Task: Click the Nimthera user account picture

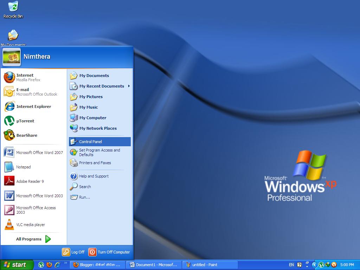Action: point(12,57)
